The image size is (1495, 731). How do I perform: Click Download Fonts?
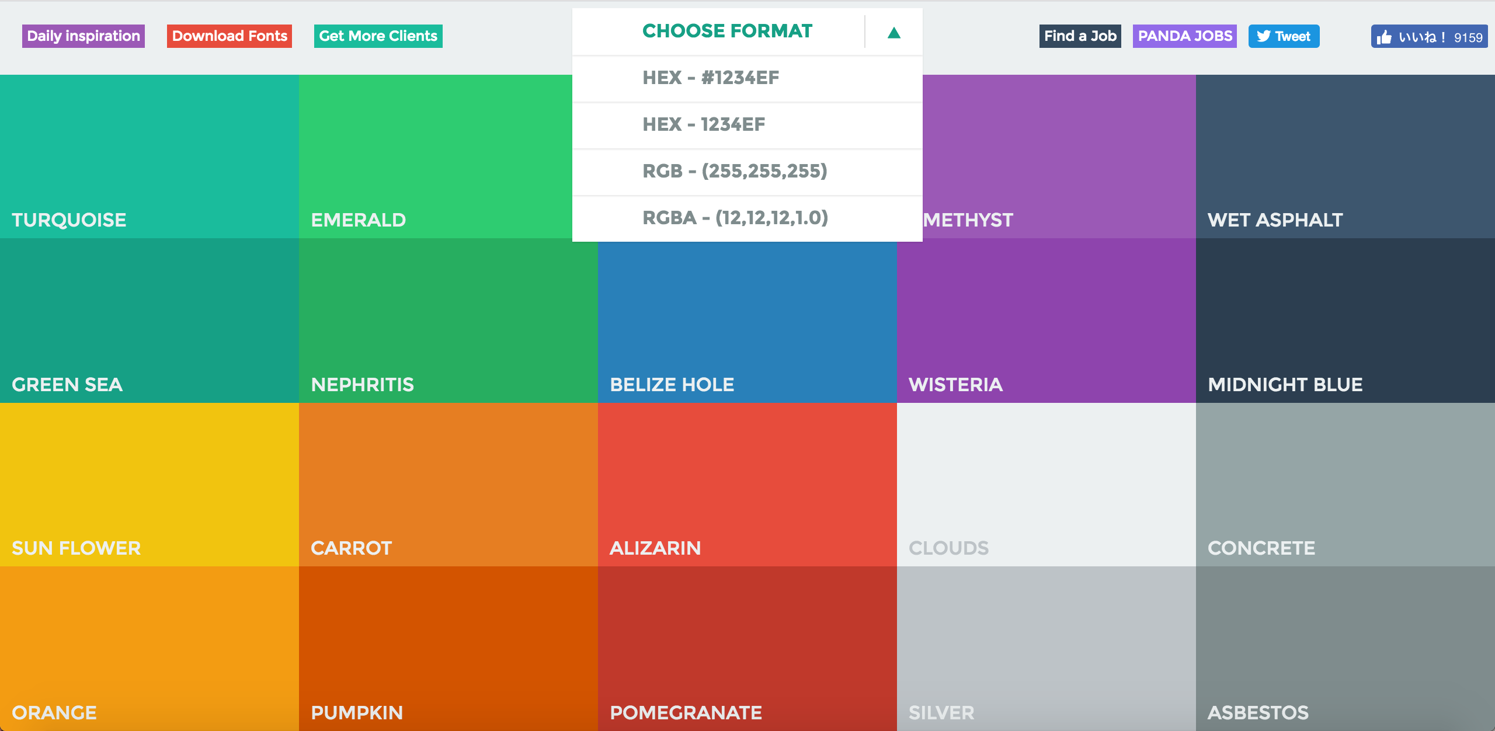click(x=229, y=36)
